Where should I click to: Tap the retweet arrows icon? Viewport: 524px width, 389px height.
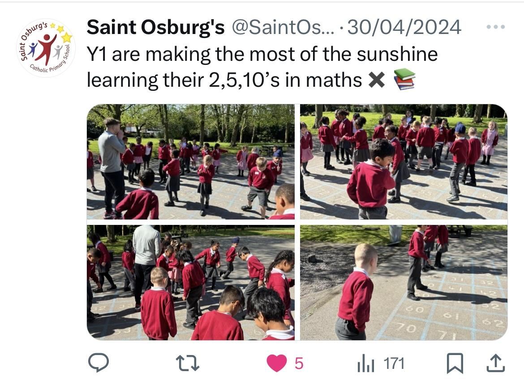[x=188, y=363]
